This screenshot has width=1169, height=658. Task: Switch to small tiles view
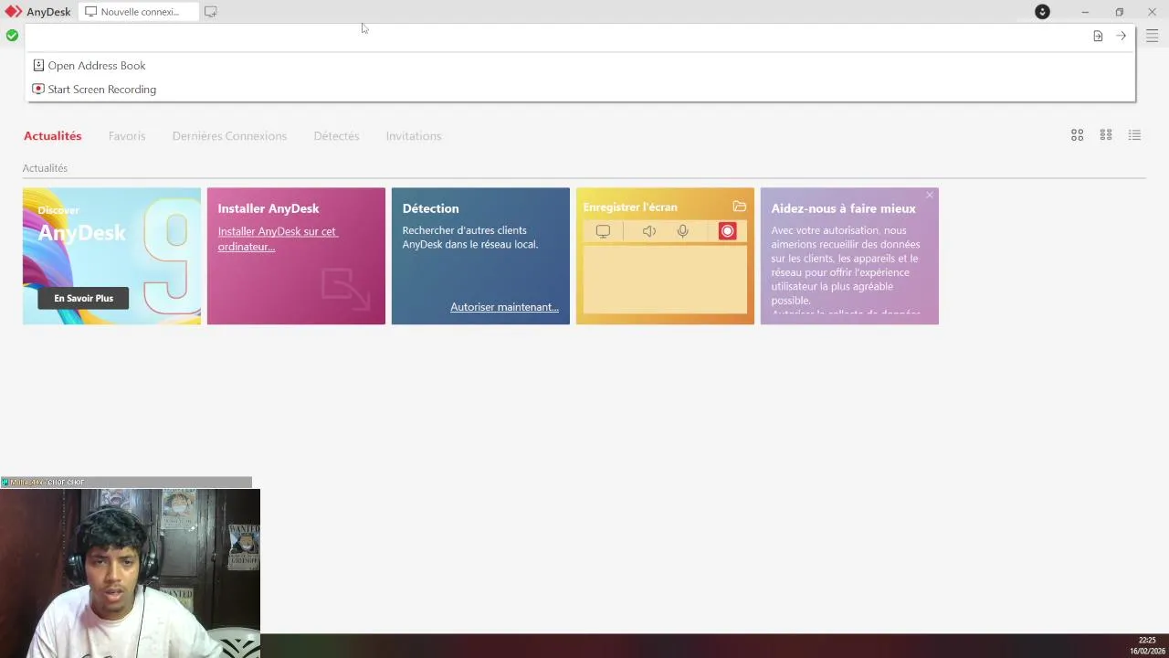1105,135
